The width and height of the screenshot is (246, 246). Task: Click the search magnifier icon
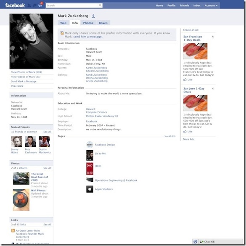[100, 5]
